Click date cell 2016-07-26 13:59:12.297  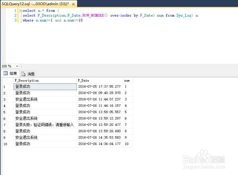click(100, 119)
